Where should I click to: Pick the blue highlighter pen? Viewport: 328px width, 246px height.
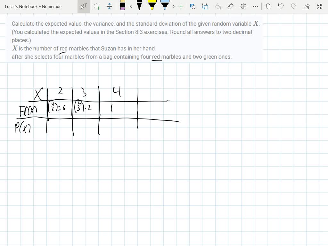[165, 6]
